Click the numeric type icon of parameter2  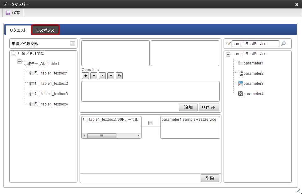click(x=241, y=74)
